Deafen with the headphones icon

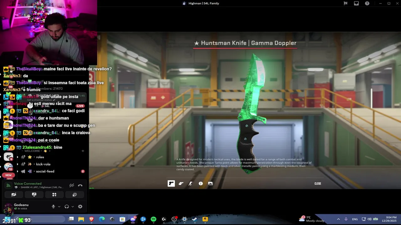click(x=66, y=207)
